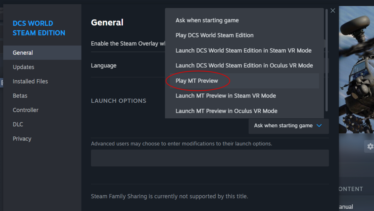Click the dropdown list scrollbar
This screenshot has height=211, width=374.
click(327, 60)
